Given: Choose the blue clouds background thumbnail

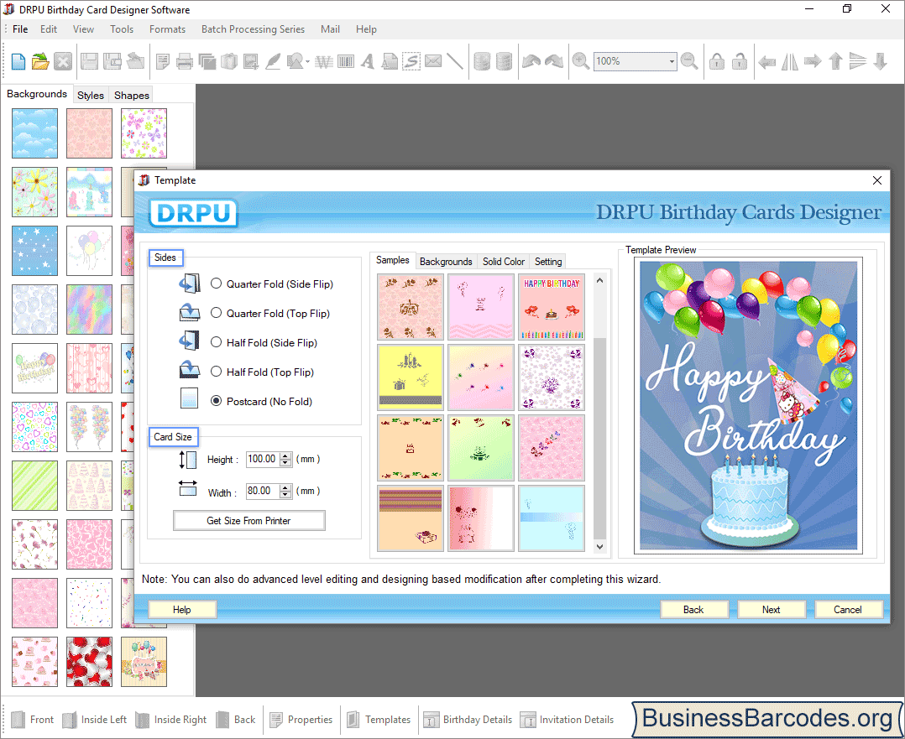Looking at the screenshot, I should pos(34,133).
